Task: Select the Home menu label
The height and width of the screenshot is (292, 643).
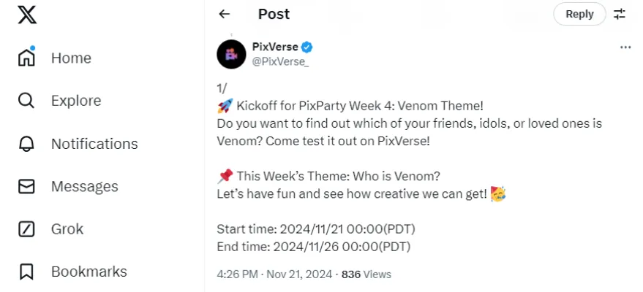Action: tap(71, 58)
